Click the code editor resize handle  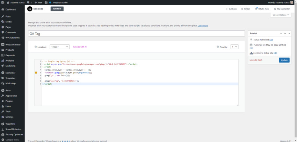point(237,105)
